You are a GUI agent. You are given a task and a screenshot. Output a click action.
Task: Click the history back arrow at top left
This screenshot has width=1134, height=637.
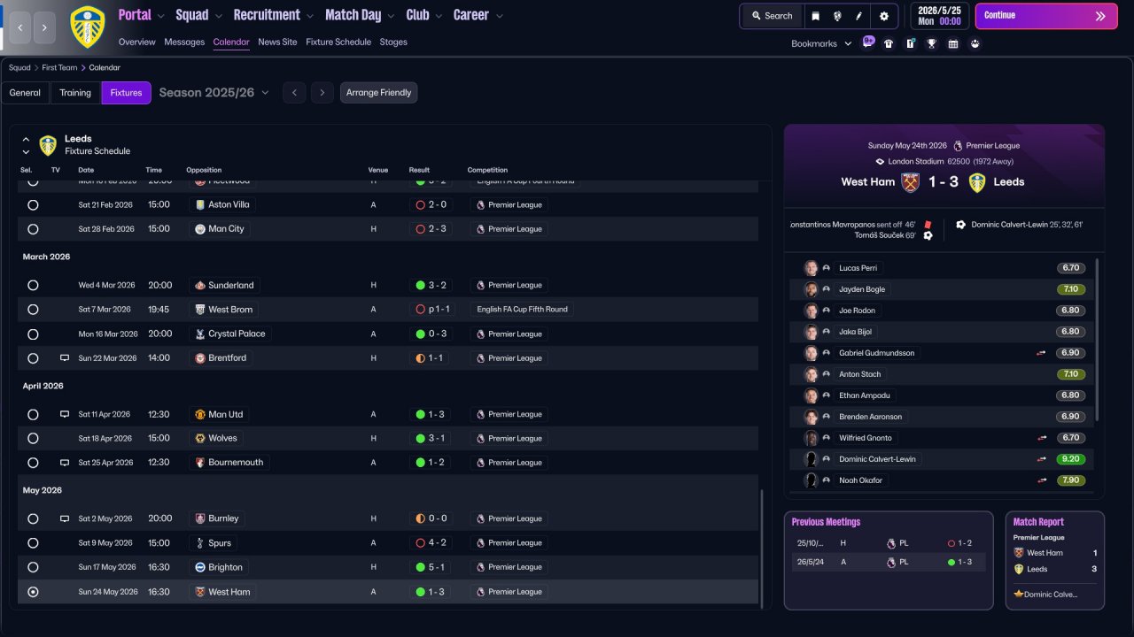pyautogui.click(x=20, y=27)
